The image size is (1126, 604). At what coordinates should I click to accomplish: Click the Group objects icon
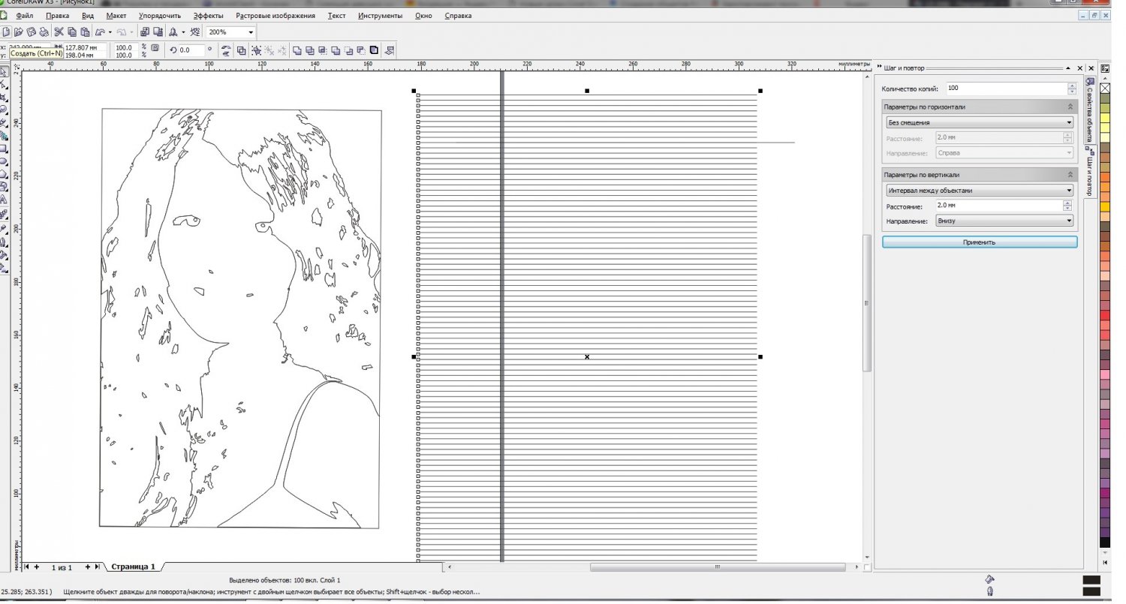pyautogui.click(x=255, y=50)
